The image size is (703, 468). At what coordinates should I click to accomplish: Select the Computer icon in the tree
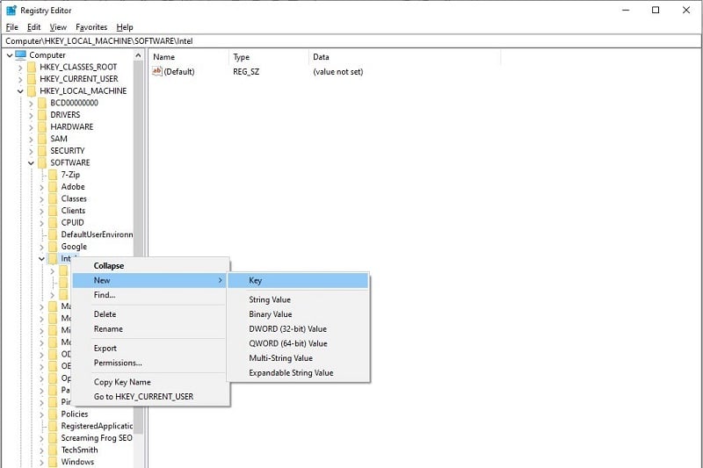point(20,54)
